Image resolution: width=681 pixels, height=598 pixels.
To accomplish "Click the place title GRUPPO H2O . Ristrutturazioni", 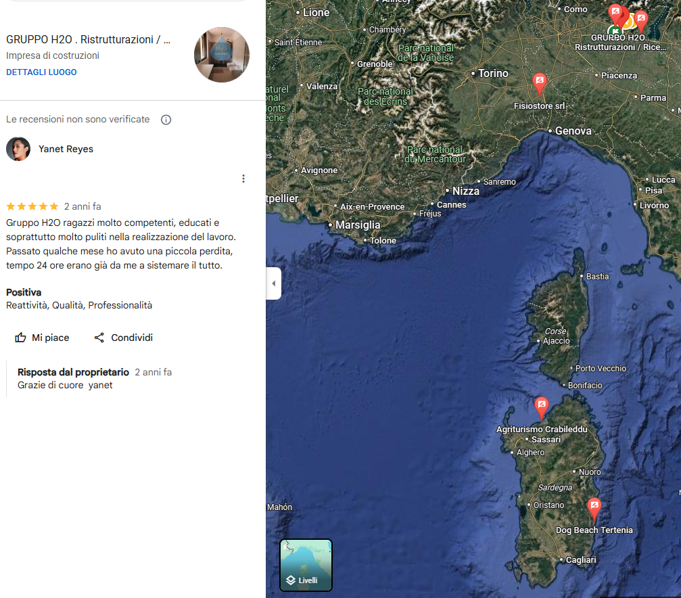I will pyautogui.click(x=88, y=39).
